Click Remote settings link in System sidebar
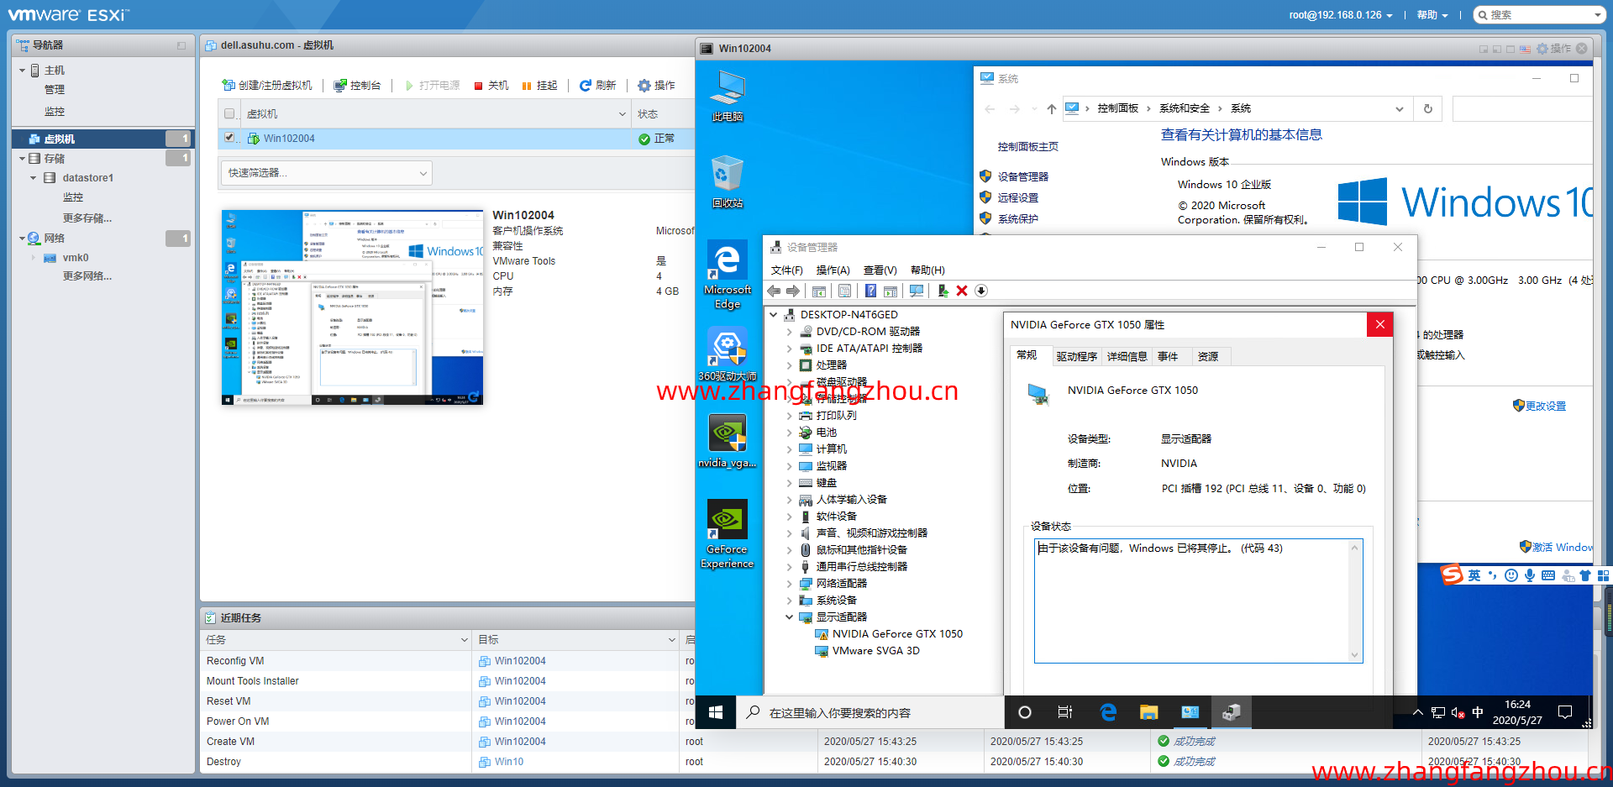Screen dimensions: 1613x787 1018,198
